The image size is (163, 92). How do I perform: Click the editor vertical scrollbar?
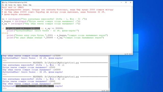(x=132, y=29)
